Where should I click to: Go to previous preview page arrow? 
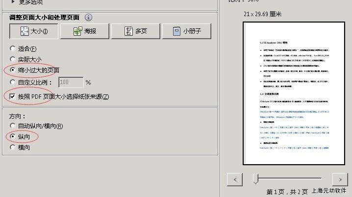(235, 179)
